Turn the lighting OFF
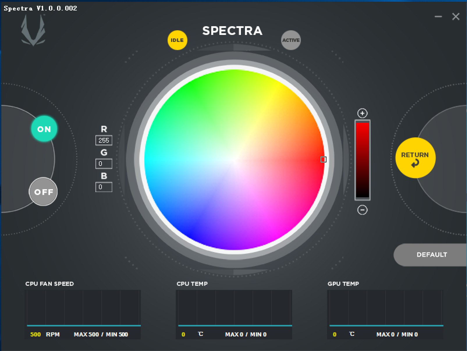This screenshot has width=467, height=351. 43,192
